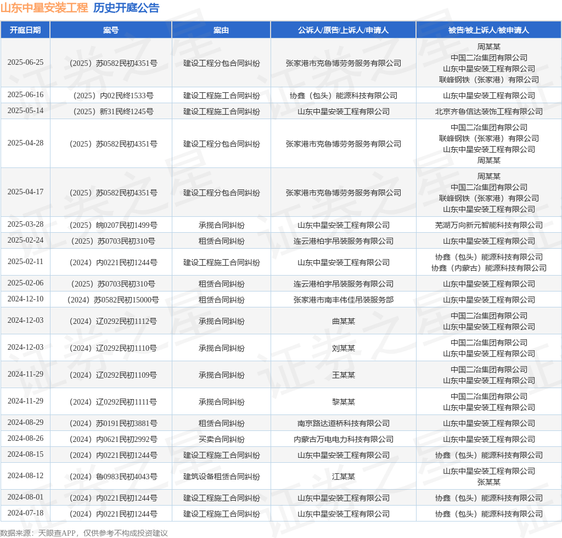Select the date 2025-02-24

[25, 240]
